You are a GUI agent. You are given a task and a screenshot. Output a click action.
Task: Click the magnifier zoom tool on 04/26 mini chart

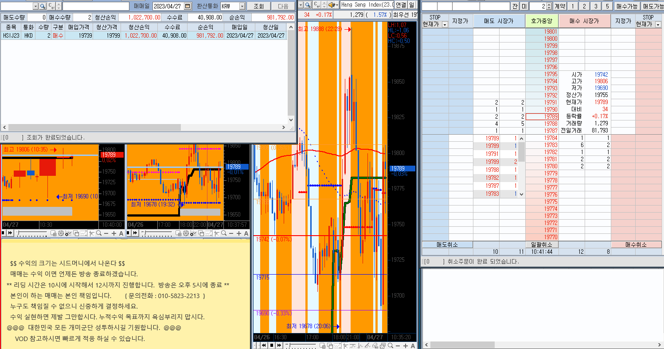(224, 233)
